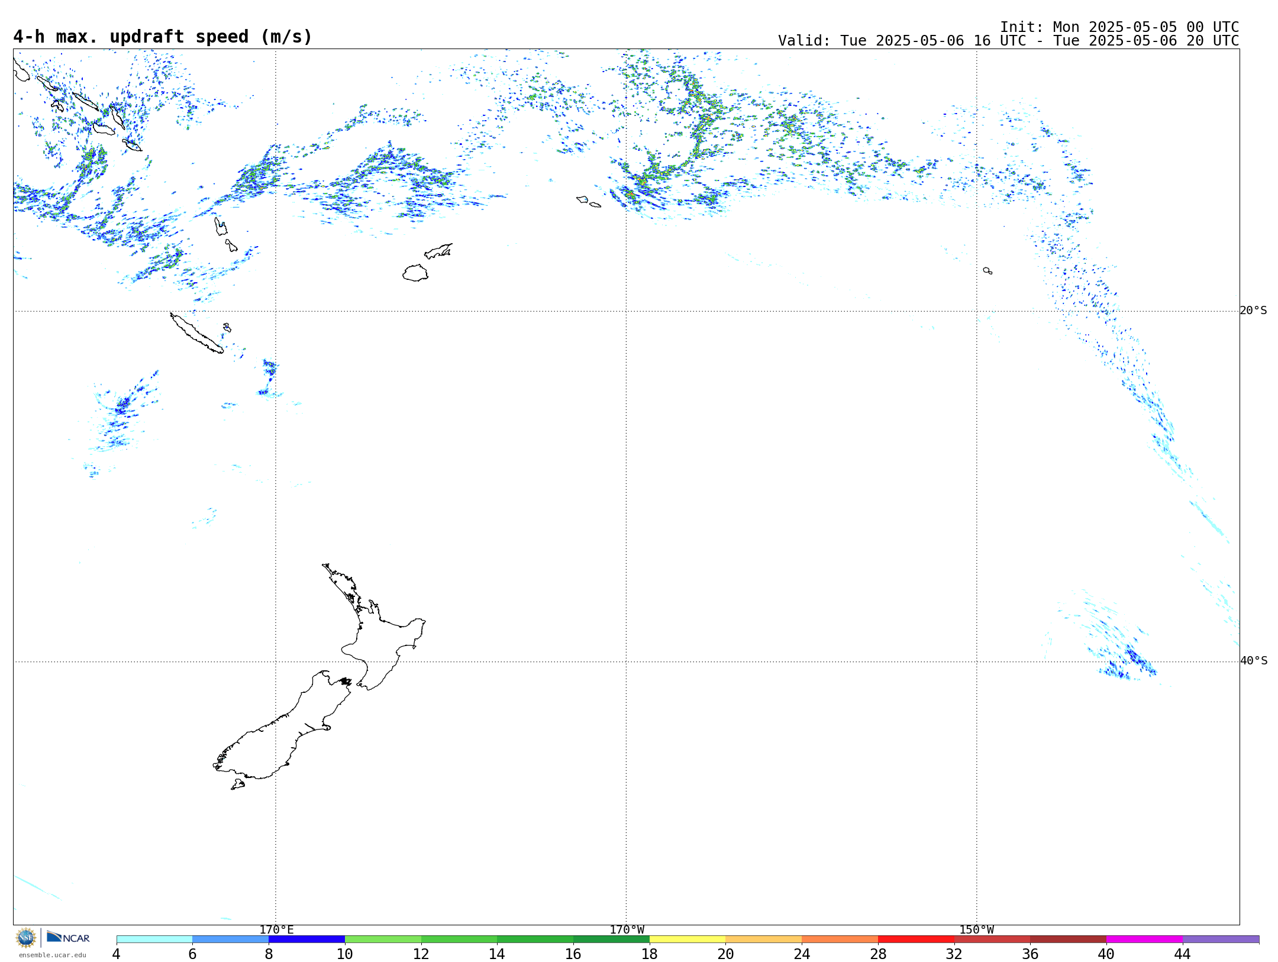Select the muted red 32-36 color swatch

pos(992,940)
